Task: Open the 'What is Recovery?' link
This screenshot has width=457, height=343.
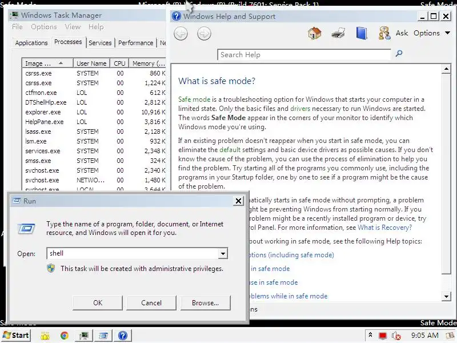Action: pos(384,228)
